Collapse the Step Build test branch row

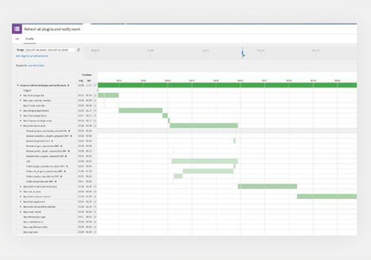click(21, 125)
